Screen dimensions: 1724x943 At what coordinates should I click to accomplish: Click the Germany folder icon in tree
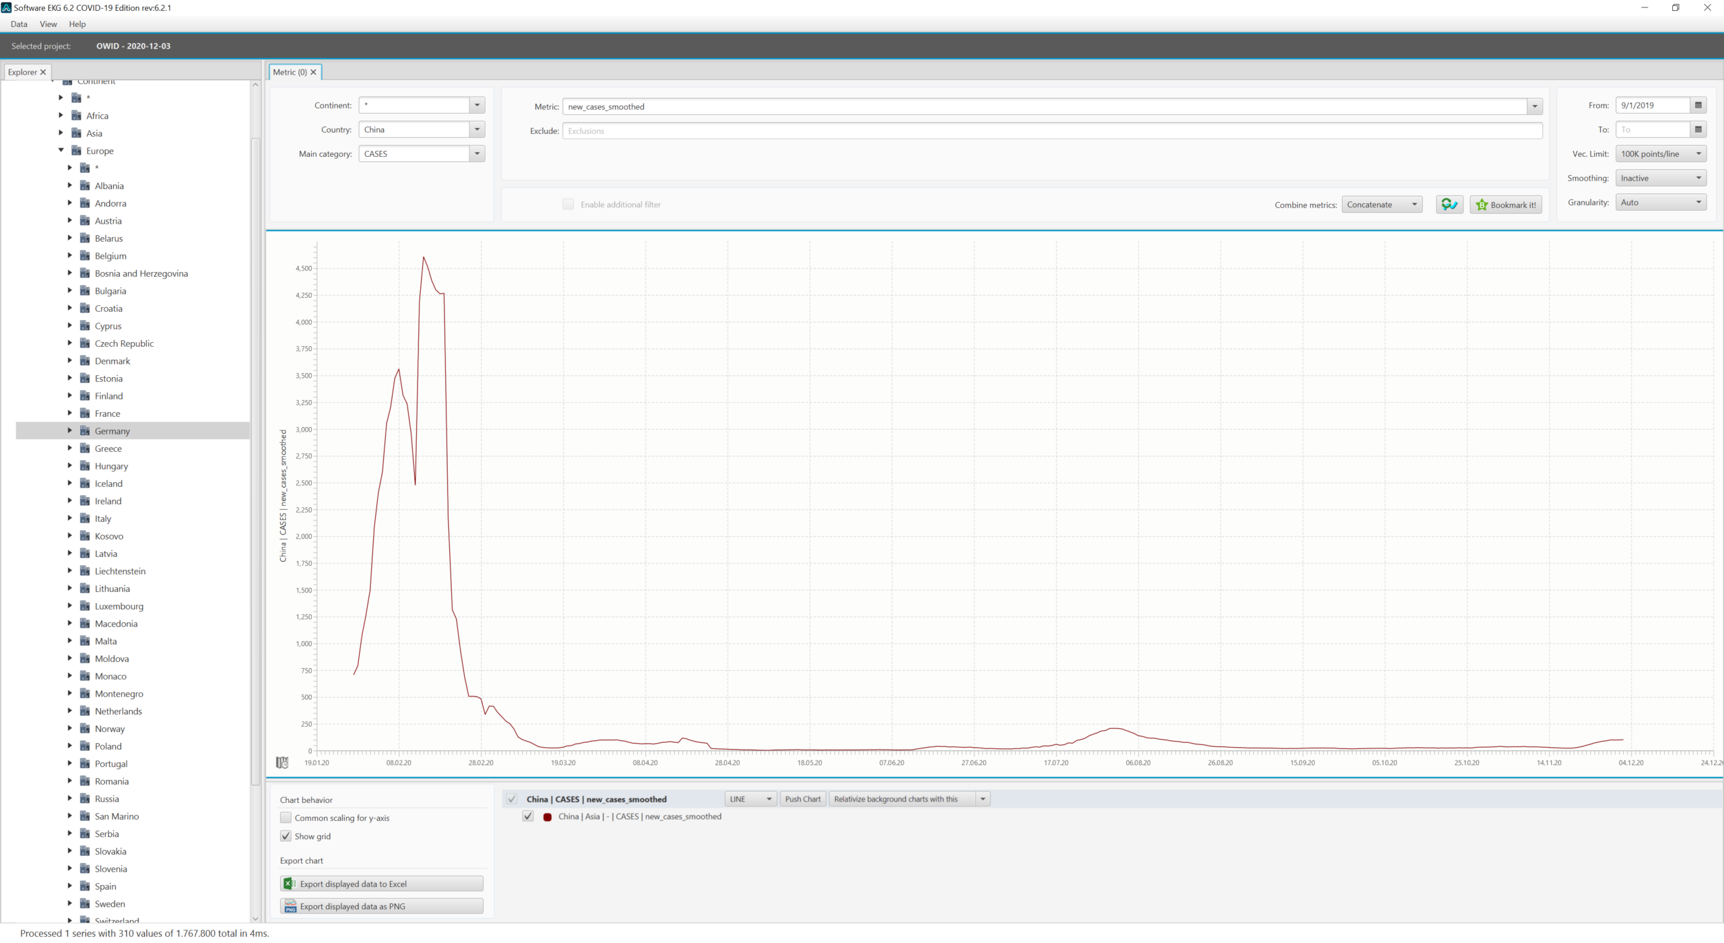point(85,431)
